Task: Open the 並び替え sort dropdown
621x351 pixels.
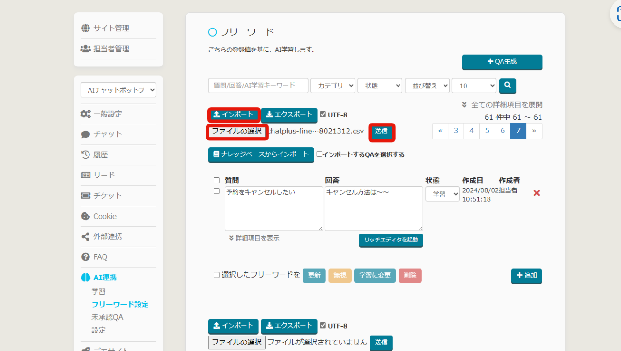Action: coord(427,86)
